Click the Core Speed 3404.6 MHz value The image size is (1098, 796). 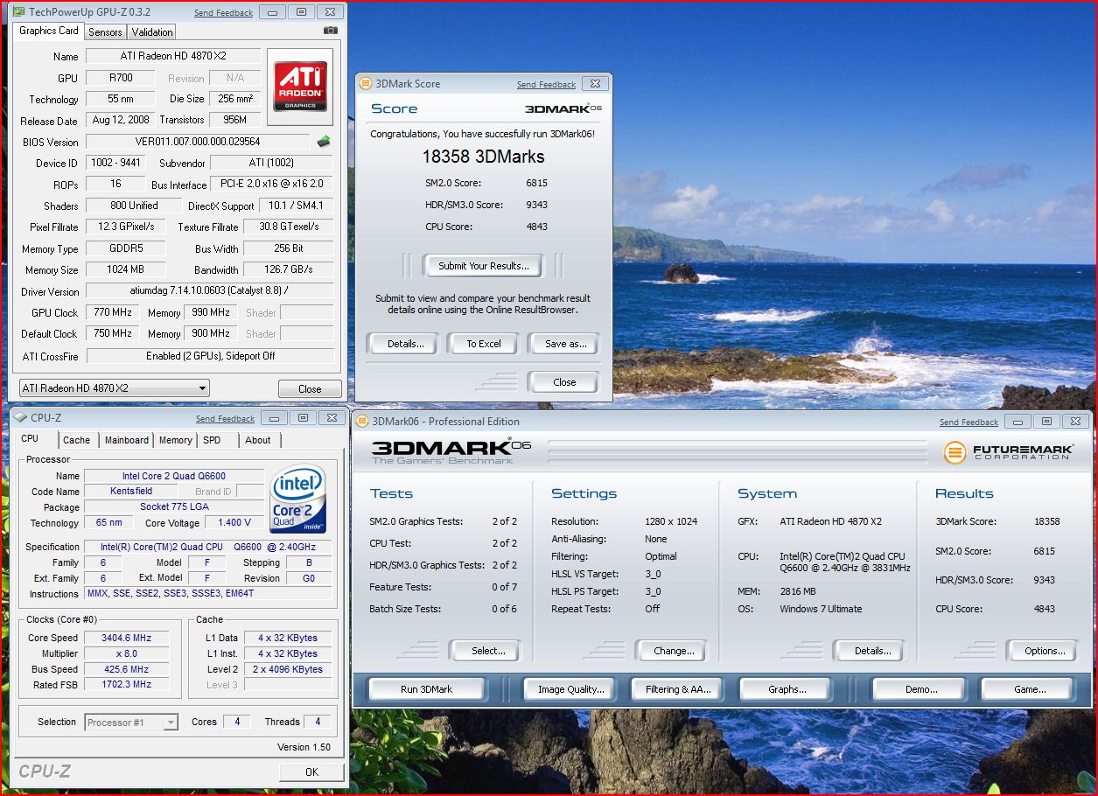pos(126,638)
